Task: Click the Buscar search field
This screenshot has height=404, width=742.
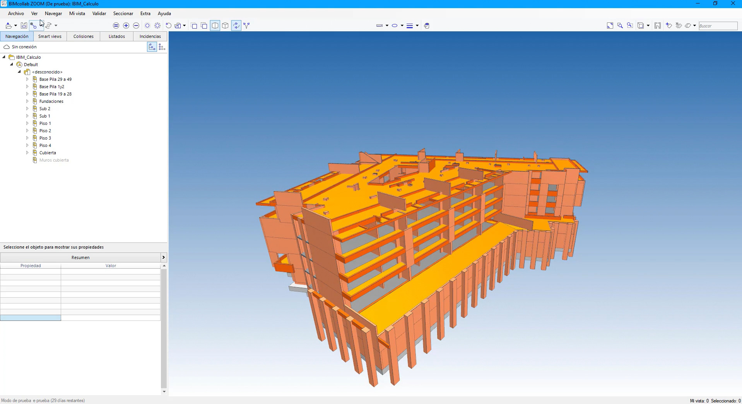Action: 718,26
